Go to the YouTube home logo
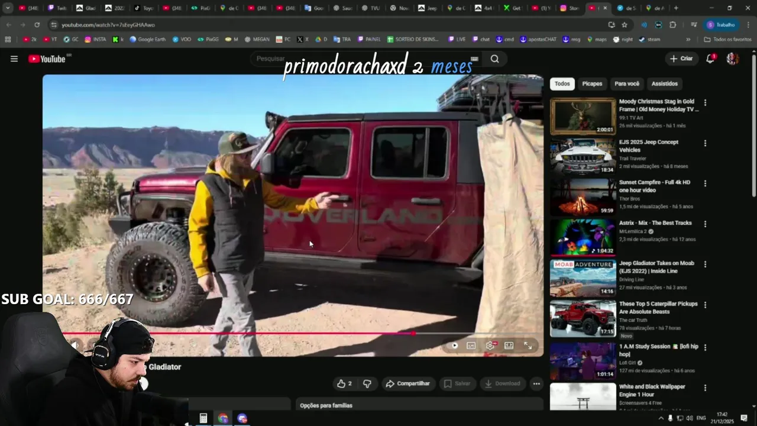The image size is (757, 426). [x=47, y=59]
